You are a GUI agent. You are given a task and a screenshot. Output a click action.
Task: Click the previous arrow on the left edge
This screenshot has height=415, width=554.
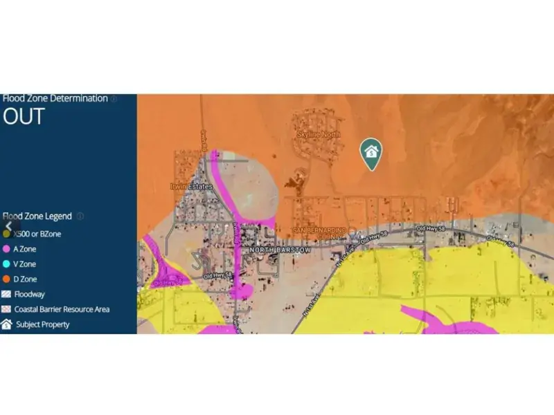pos(8,226)
